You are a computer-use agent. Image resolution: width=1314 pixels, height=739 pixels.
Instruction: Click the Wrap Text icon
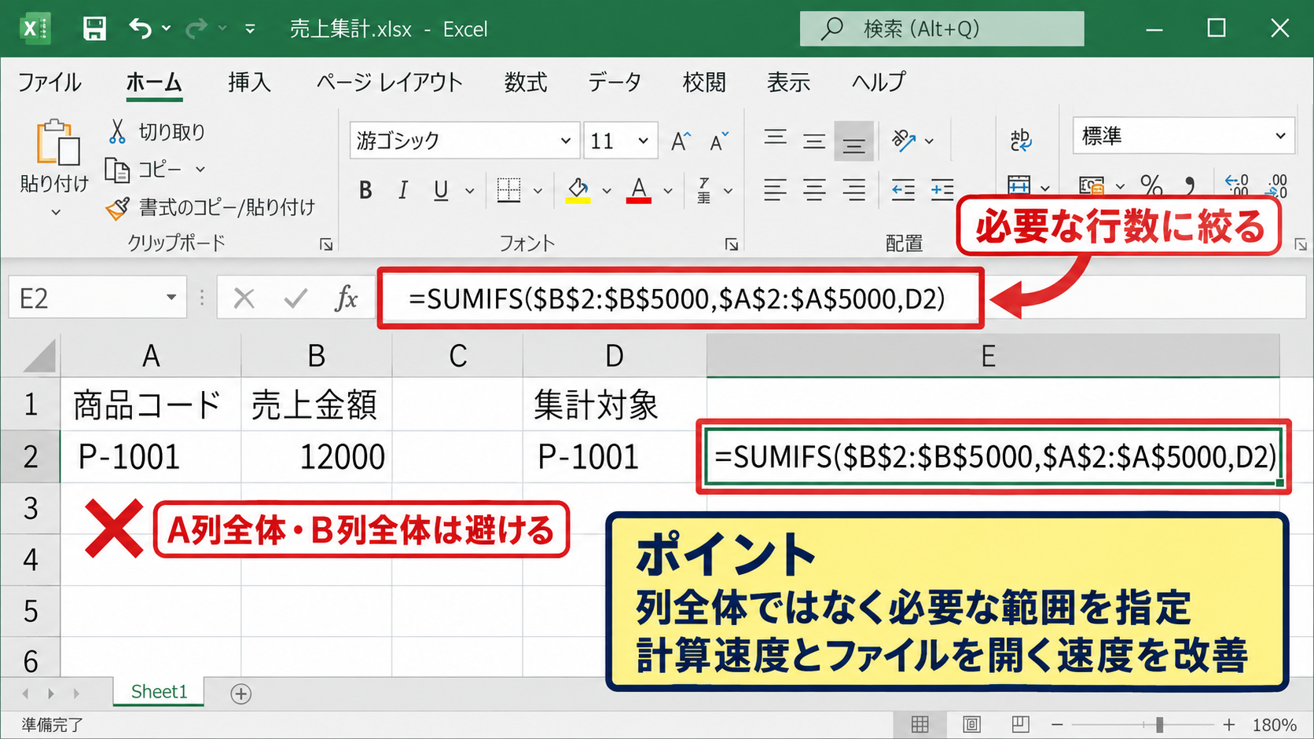point(1021,141)
